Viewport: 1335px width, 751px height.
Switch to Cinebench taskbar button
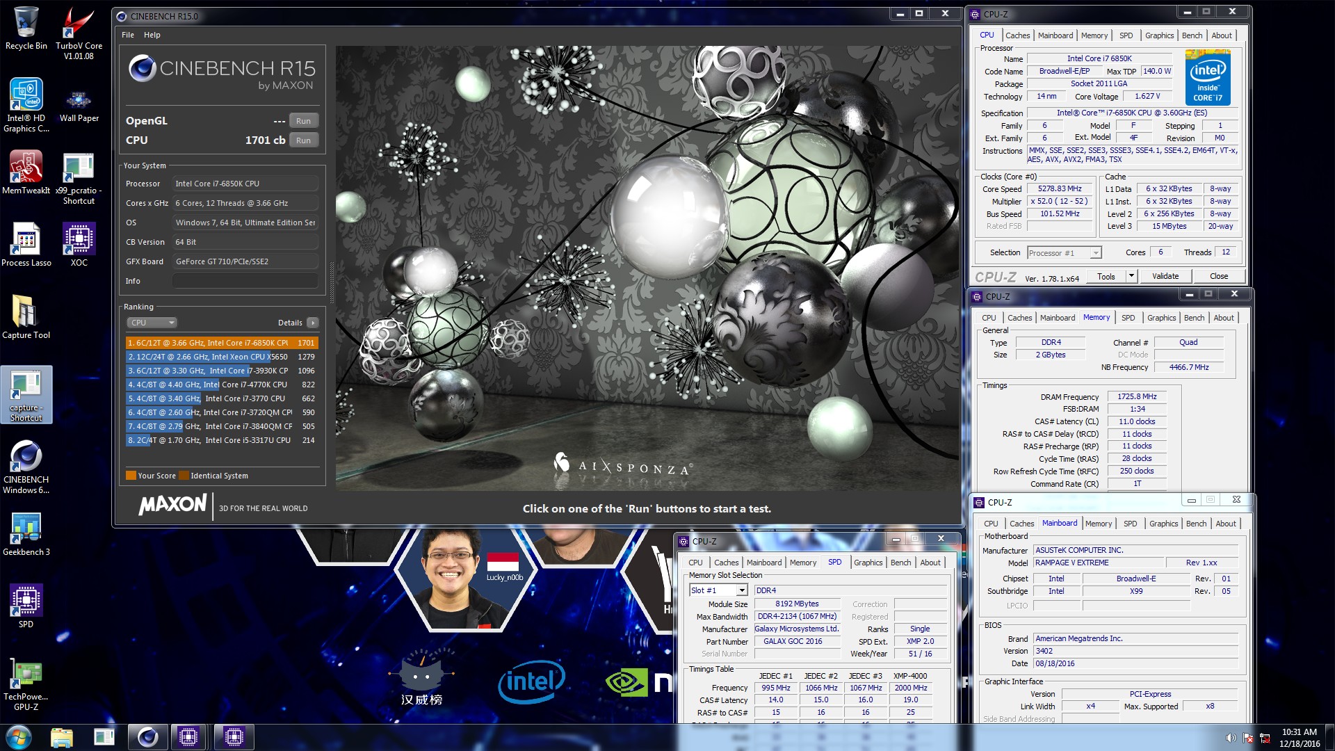(x=147, y=737)
